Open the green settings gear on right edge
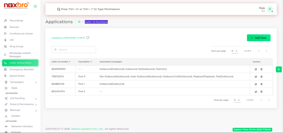Screen dimensions: 283x133 (279, 69)
